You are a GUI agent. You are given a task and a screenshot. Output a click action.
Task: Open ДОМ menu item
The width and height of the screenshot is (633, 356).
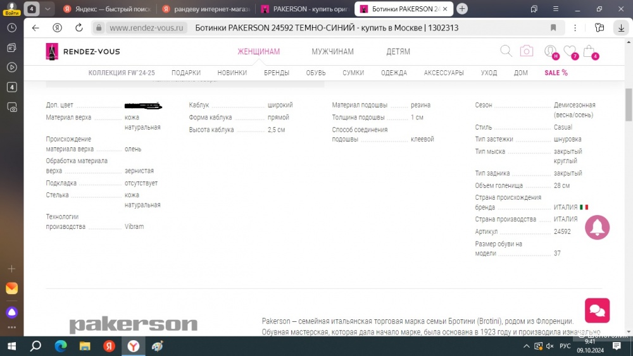(x=521, y=73)
